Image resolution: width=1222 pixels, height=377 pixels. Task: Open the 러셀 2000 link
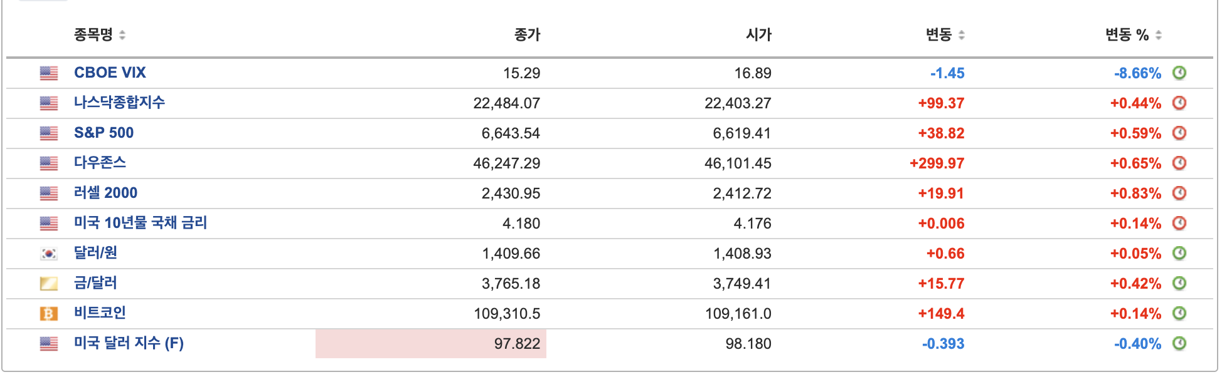pos(104,192)
